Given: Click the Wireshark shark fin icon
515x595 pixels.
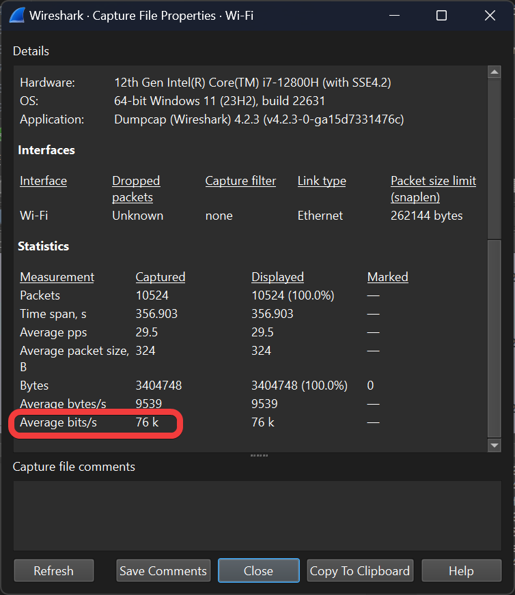Looking at the screenshot, I should click(x=17, y=15).
